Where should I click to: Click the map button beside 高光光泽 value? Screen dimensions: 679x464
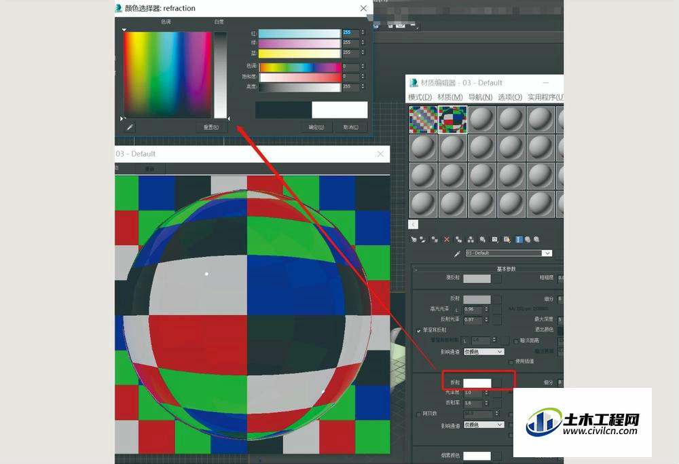click(498, 309)
